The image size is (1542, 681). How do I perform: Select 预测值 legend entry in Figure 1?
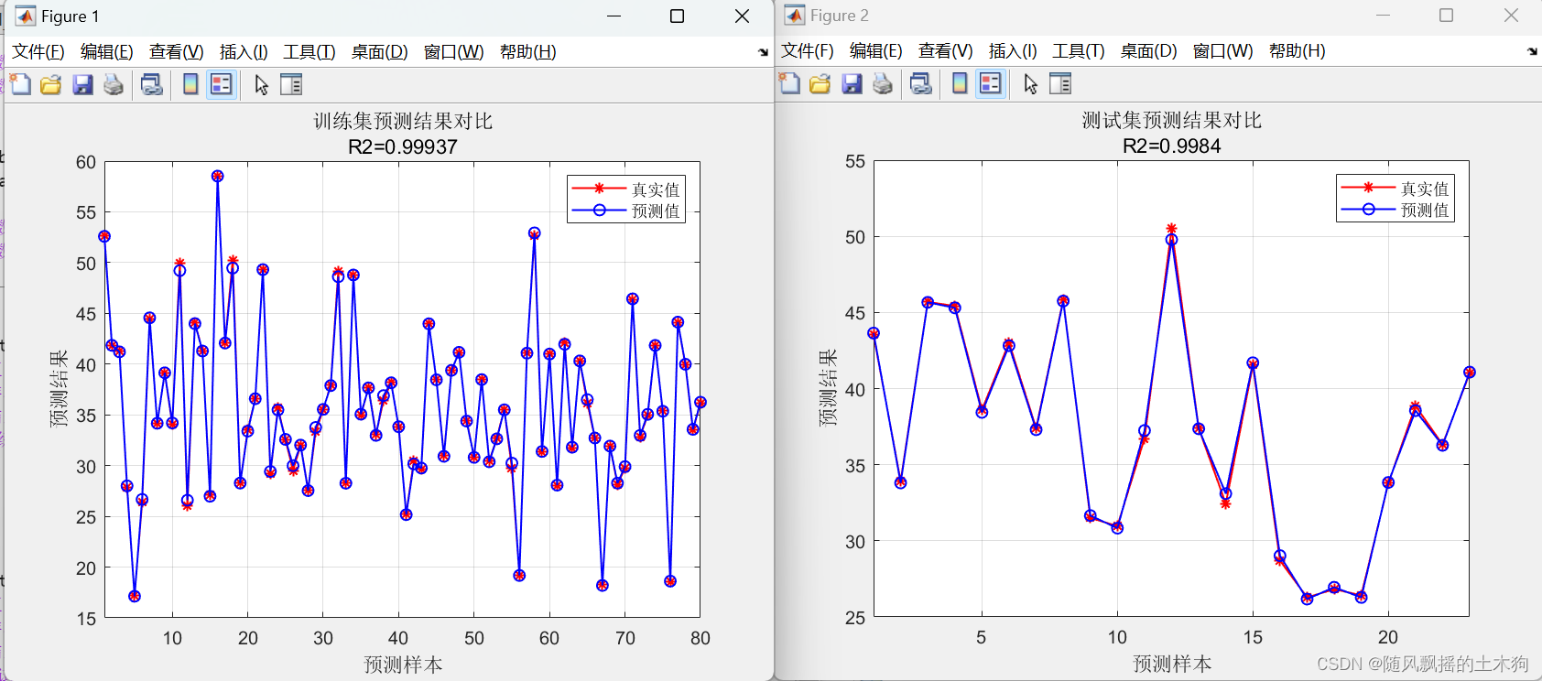click(626, 211)
